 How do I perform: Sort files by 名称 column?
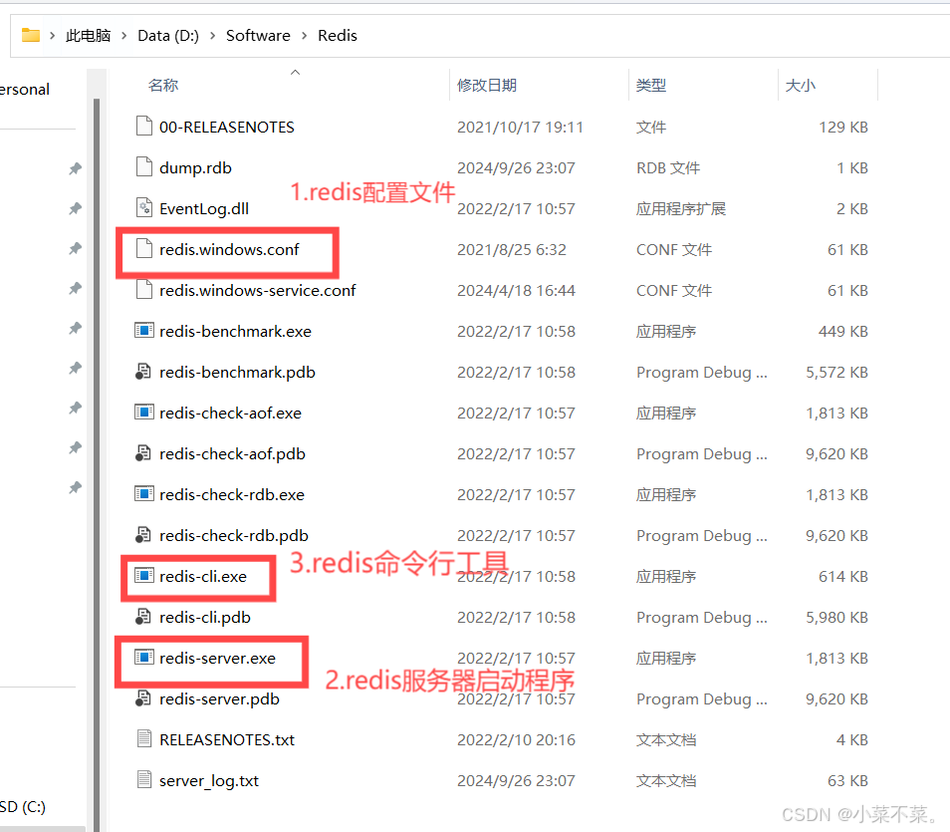(x=163, y=86)
